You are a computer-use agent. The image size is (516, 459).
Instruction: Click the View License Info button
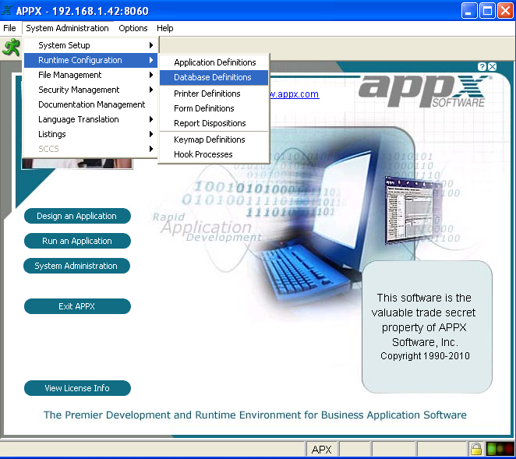click(77, 388)
